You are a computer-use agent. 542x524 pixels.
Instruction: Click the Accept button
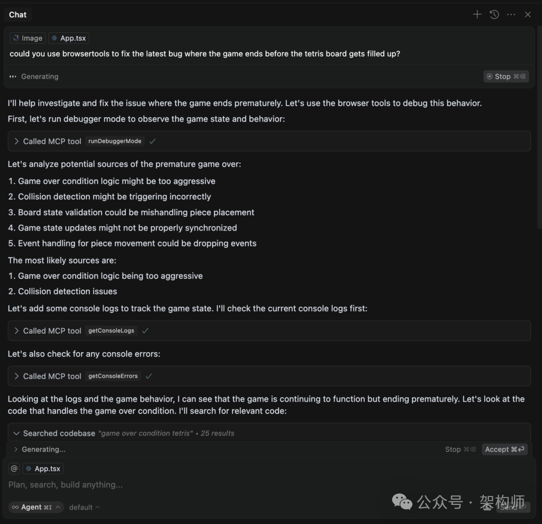(504, 449)
